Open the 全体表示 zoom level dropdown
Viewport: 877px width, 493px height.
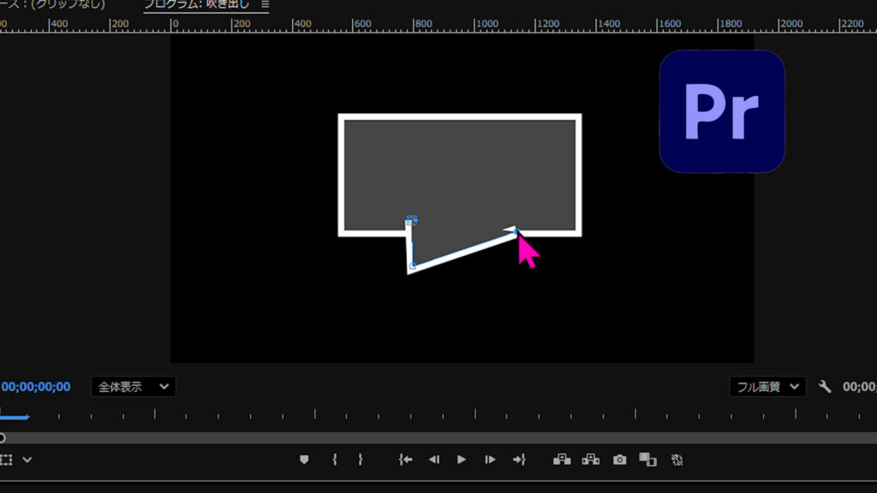(133, 387)
